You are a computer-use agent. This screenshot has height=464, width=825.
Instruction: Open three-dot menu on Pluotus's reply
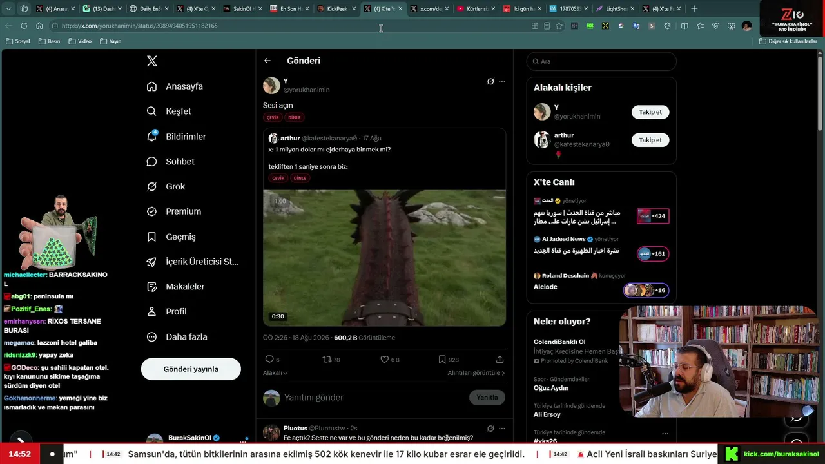pyautogui.click(x=502, y=429)
